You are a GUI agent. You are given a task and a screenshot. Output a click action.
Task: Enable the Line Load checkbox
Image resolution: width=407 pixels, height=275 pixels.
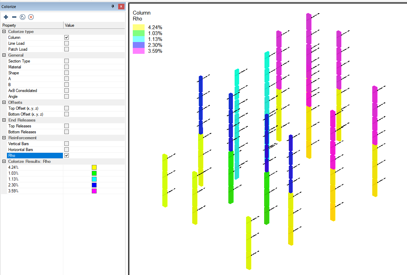coord(66,43)
